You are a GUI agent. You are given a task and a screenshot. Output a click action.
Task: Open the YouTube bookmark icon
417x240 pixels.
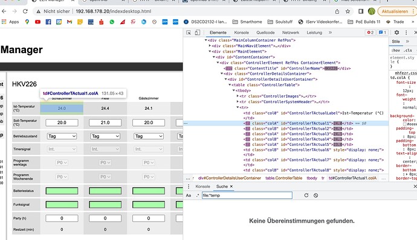(x=37, y=22)
